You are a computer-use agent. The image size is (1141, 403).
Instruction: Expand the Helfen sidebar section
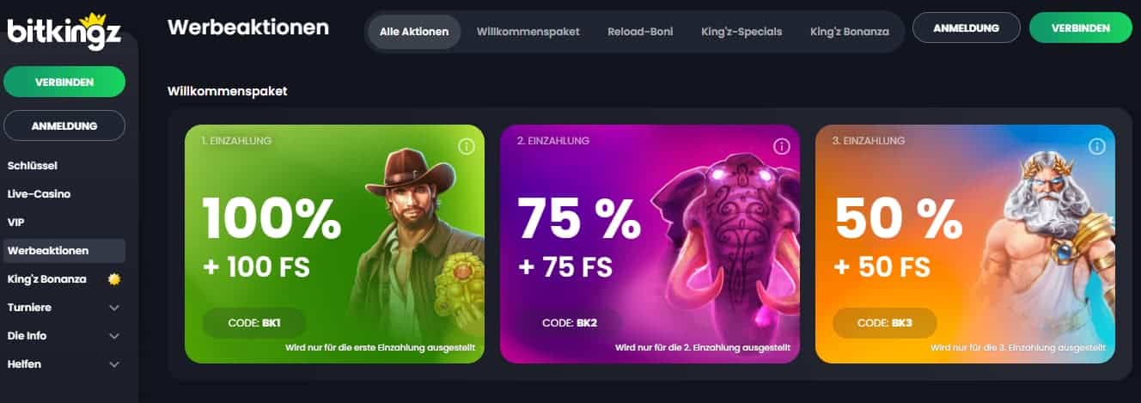pos(114,364)
